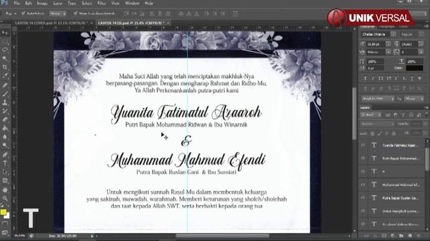This screenshot has width=430, height=241.
Task: Select the Paint Bucket tool
Action: coord(5,128)
